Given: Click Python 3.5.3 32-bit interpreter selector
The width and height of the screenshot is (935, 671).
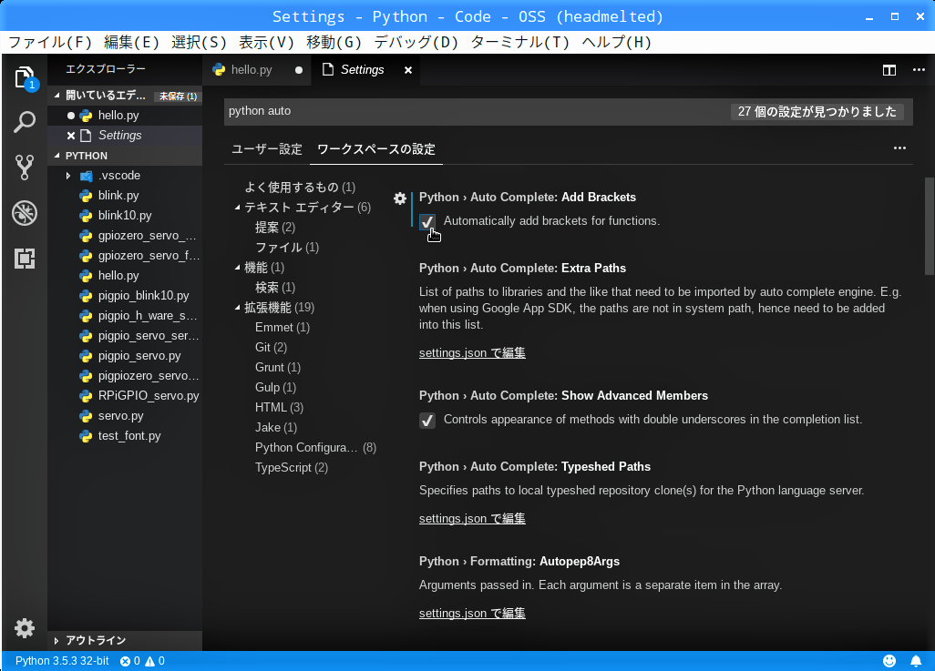Looking at the screenshot, I should pyautogui.click(x=62, y=661).
